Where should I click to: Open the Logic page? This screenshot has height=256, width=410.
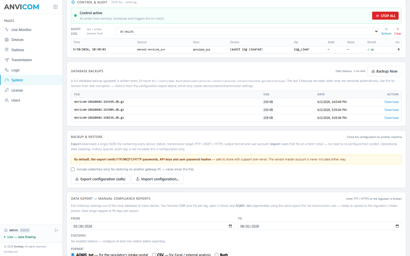tap(31, 70)
